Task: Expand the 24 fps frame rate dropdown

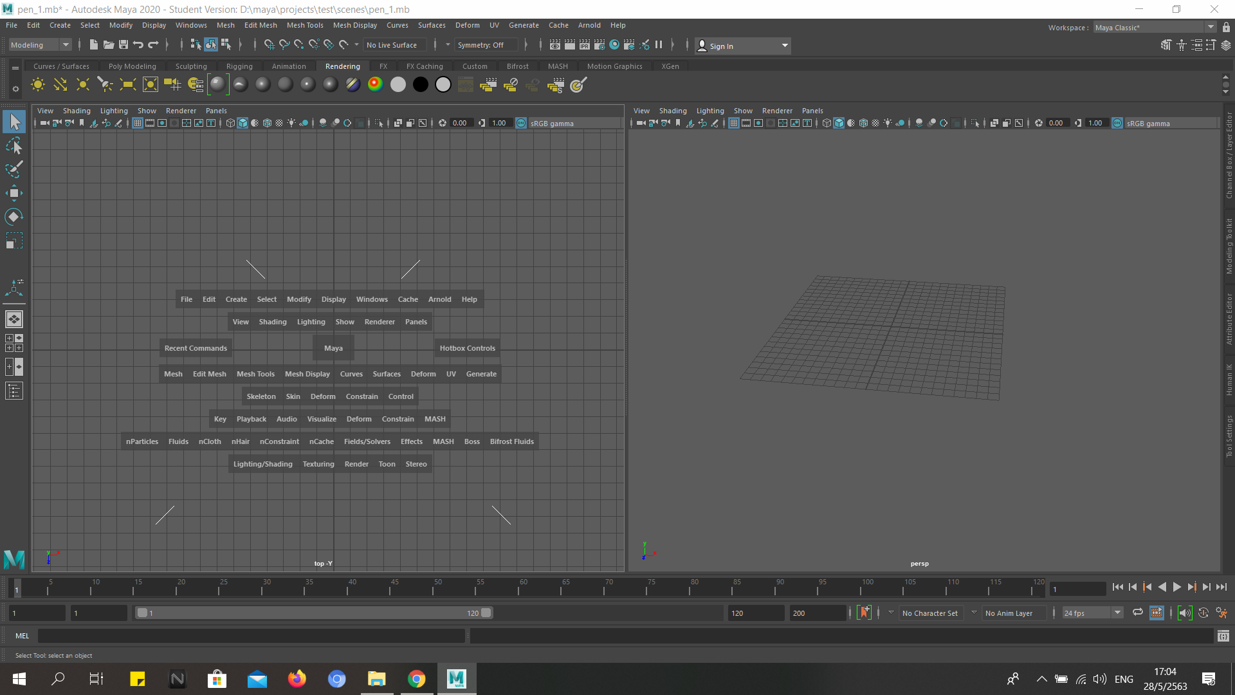Action: 1118,613
